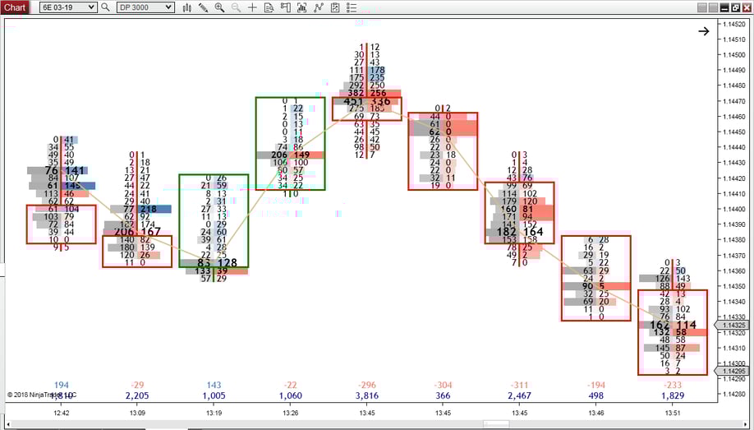This screenshot has height=430, width=754.
Task: Open the bar style chart icon
Action: click(187, 7)
